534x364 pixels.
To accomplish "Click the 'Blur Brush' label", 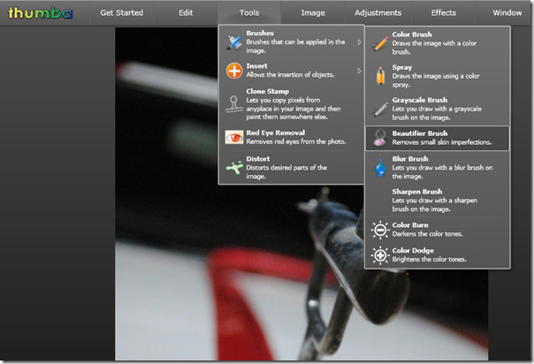I will click(x=410, y=158).
